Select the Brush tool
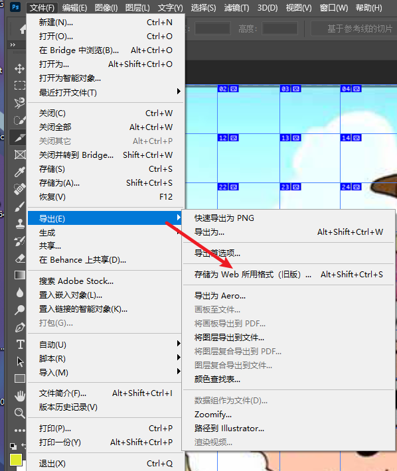 (x=19, y=207)
